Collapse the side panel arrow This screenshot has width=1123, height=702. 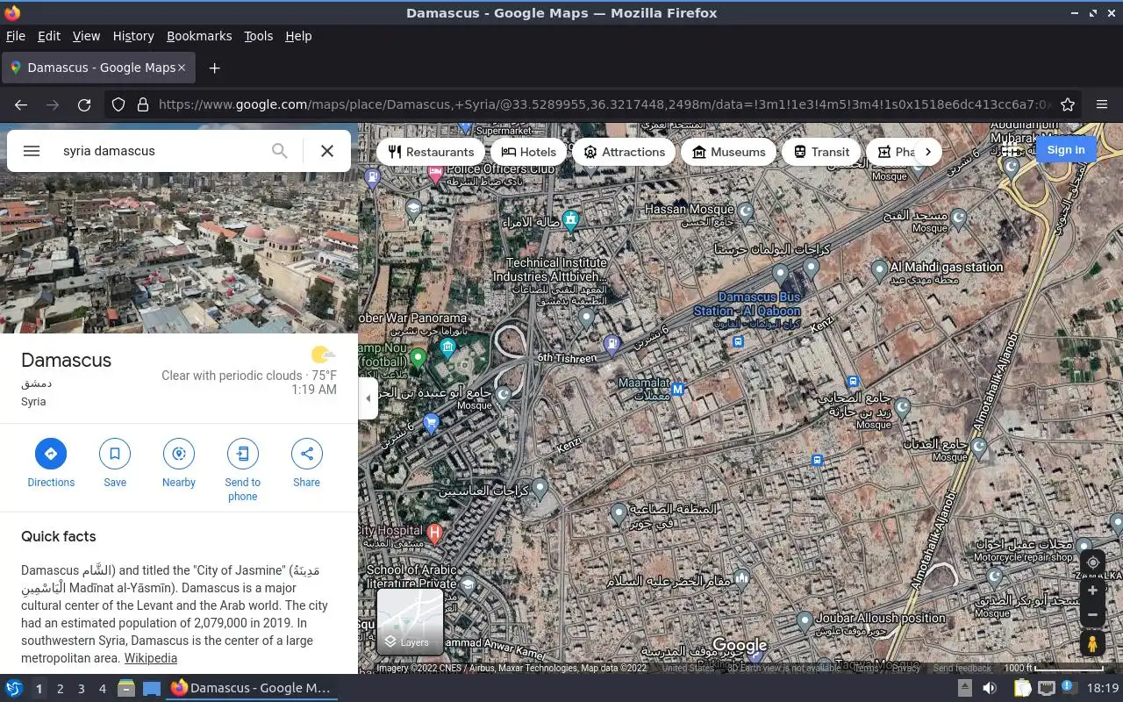[368, 398]
